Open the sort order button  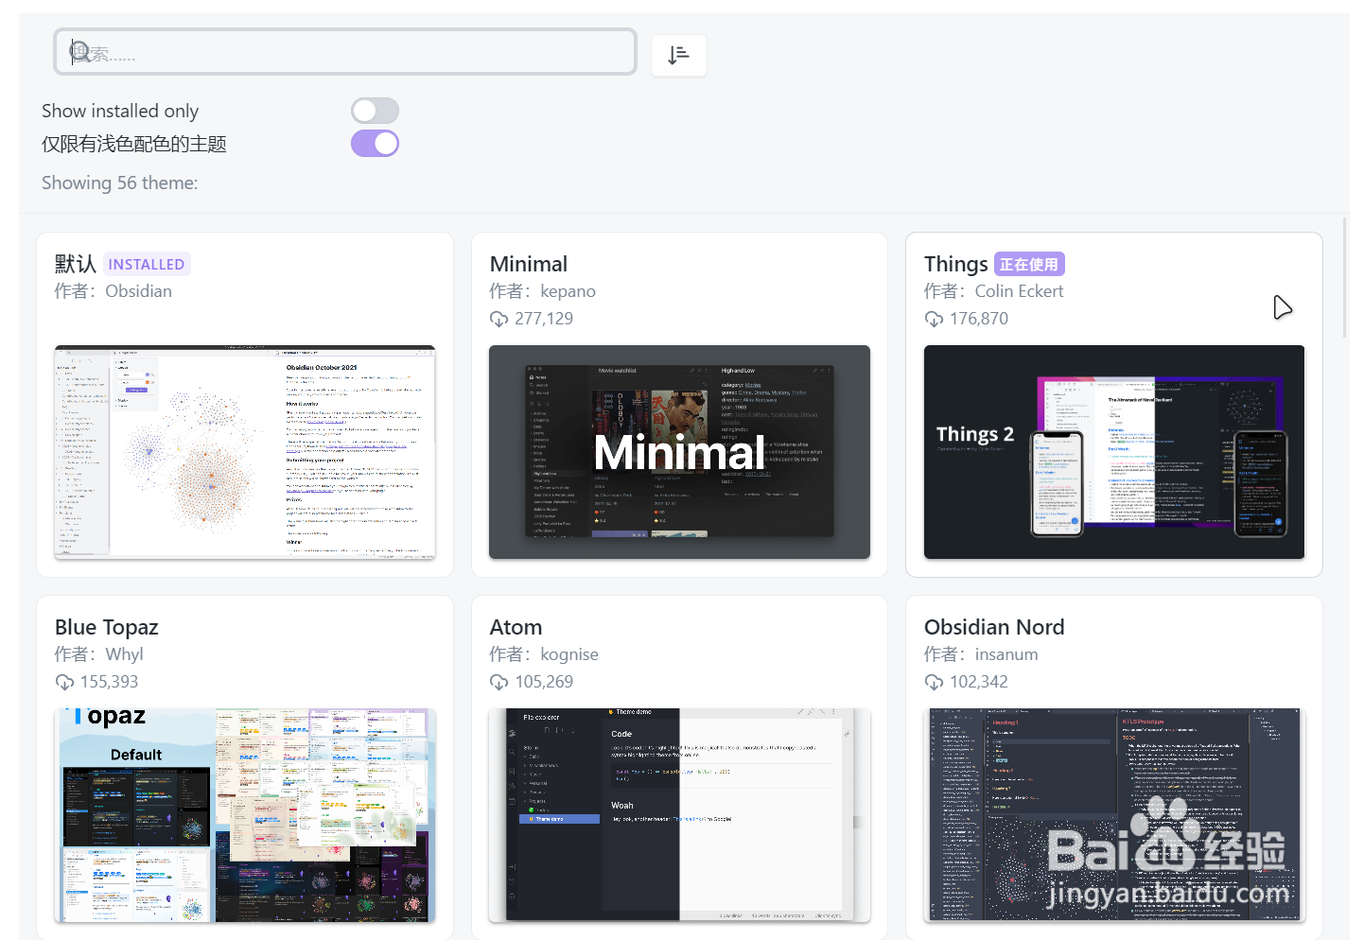pyautogui.click(x=678, y=55)
